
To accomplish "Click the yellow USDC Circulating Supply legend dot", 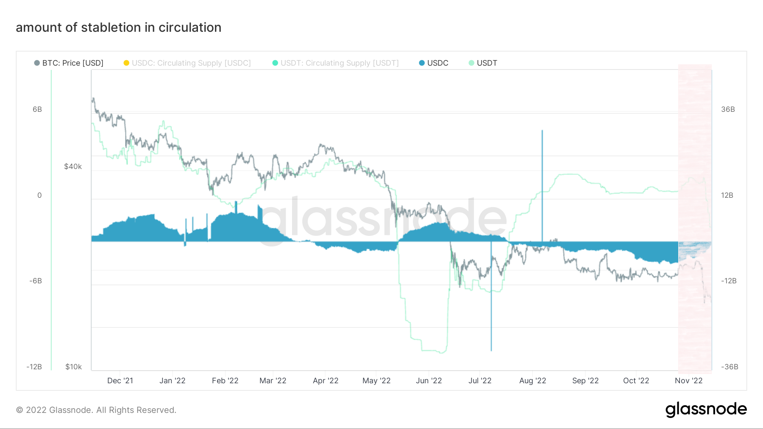I will click(126, 63).
